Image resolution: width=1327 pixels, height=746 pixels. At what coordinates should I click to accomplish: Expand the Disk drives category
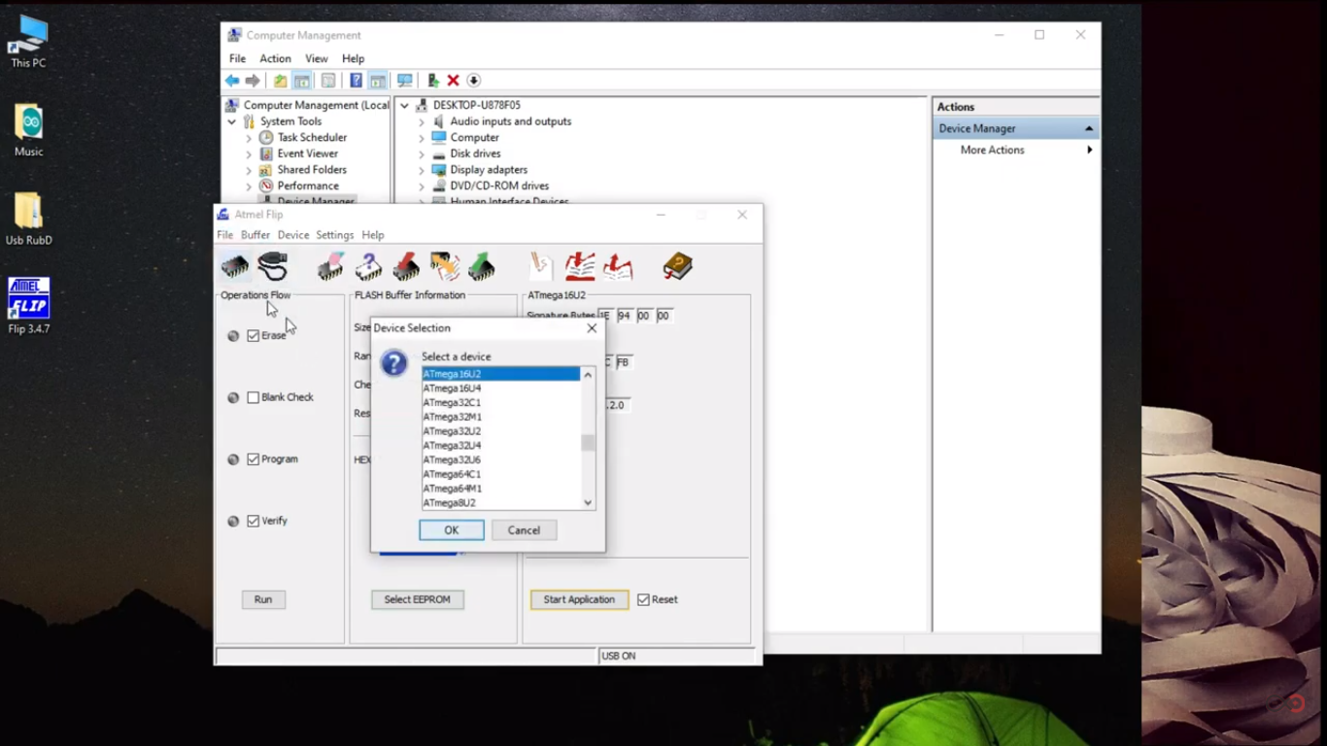pos(422,153)
